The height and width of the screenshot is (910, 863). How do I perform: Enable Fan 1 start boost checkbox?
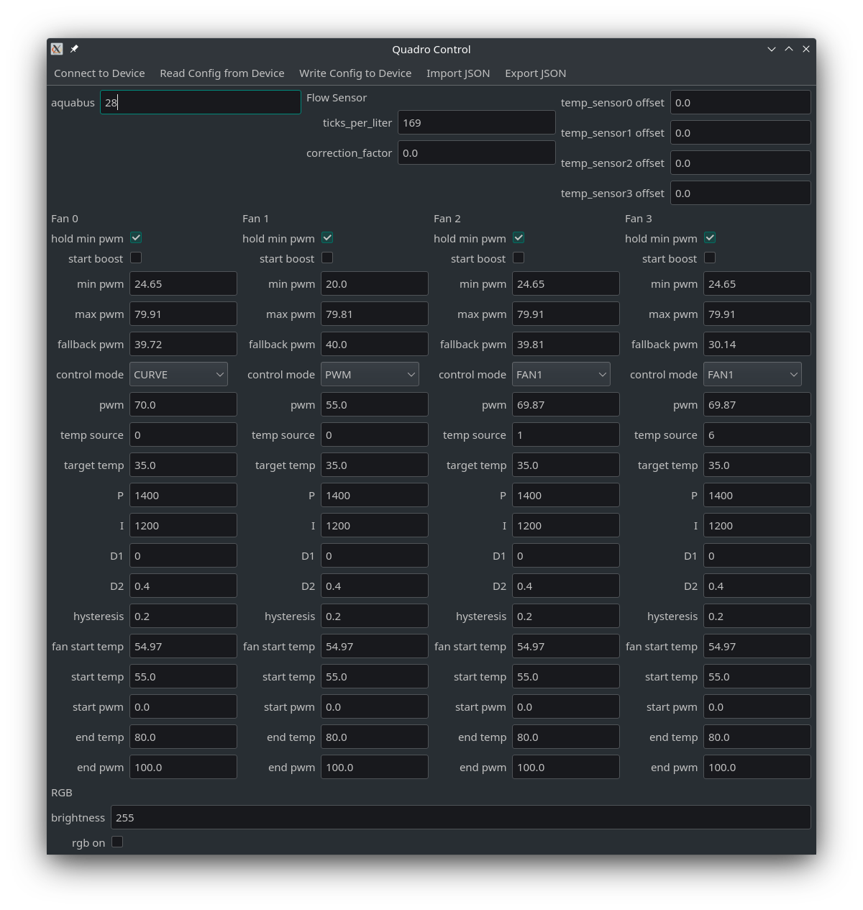(327, 258)
